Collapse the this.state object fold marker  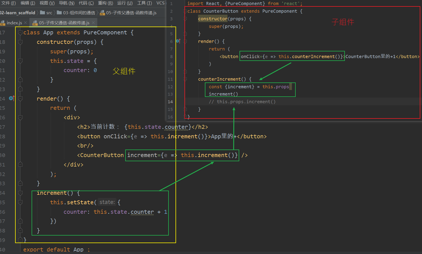pyautogui.click(x=20, y=61)
